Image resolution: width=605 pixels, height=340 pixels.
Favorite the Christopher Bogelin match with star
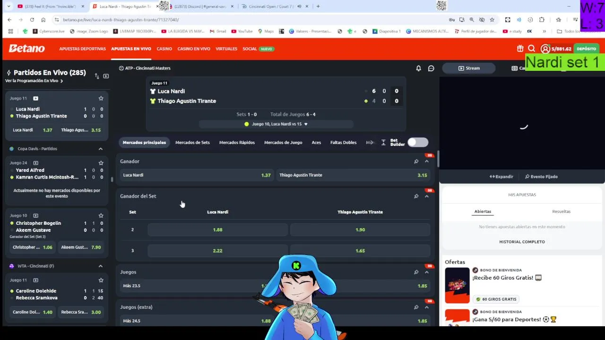[101, 215]
